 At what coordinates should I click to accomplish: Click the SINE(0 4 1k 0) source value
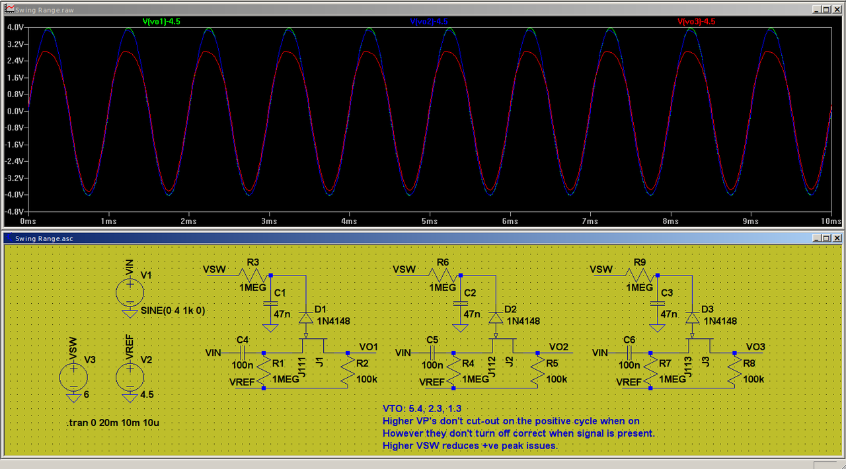tap(173, 310)
